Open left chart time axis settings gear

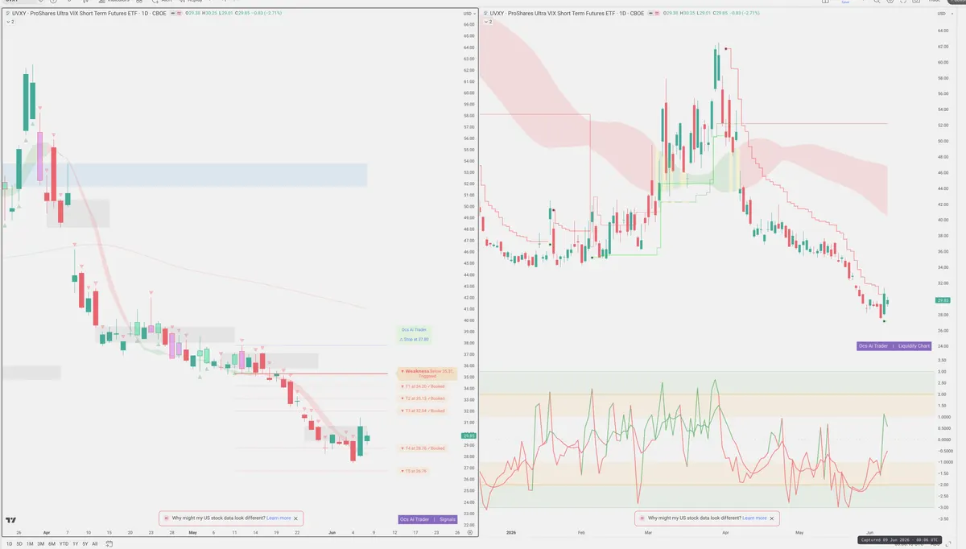pyautogui.click(x=470, y=533)
